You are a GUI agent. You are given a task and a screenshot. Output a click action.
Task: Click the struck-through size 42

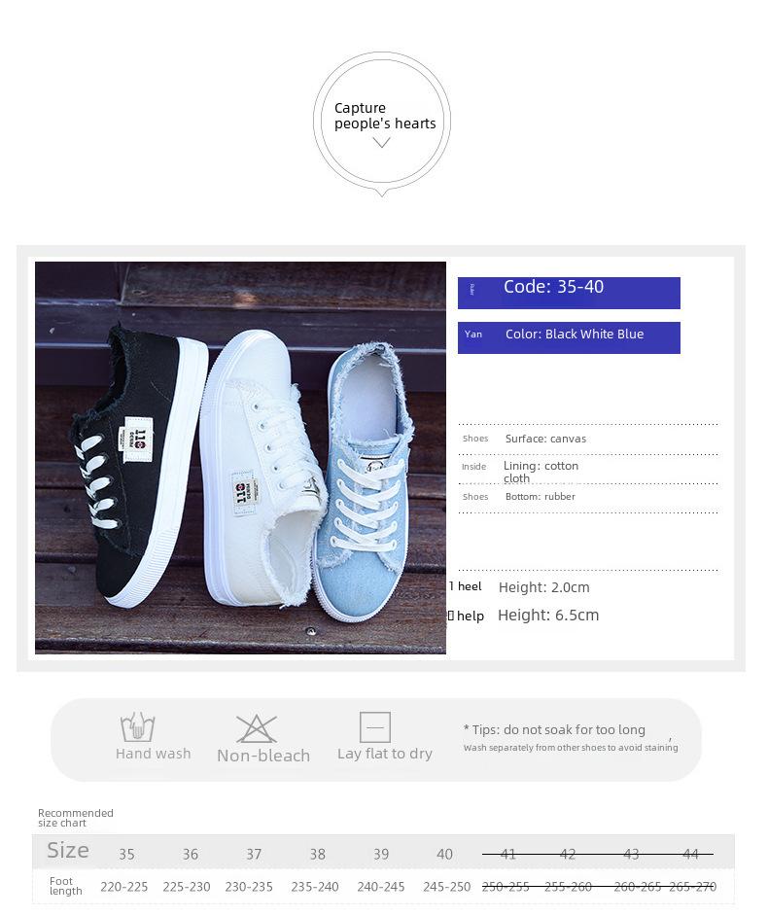[x=568, y=854]
